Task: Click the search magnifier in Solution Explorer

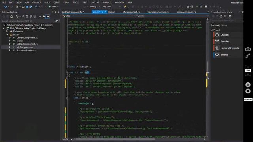Action: 57,21
